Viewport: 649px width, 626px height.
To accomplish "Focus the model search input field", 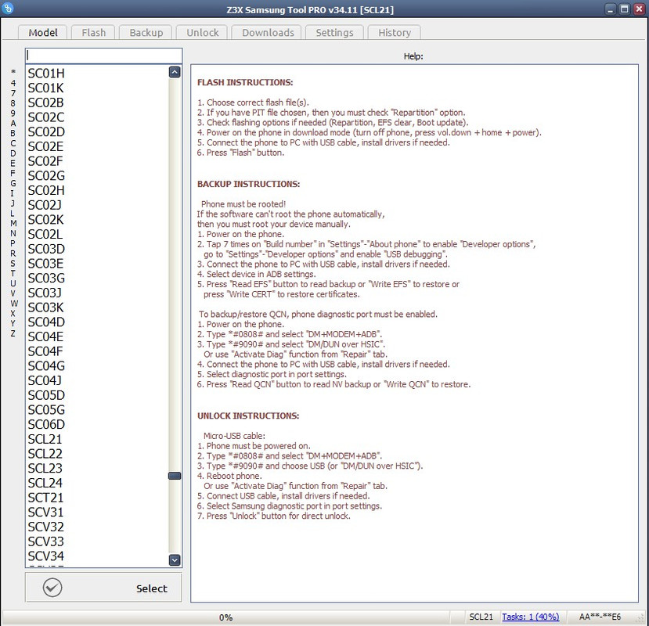I will tap(103, 56).
